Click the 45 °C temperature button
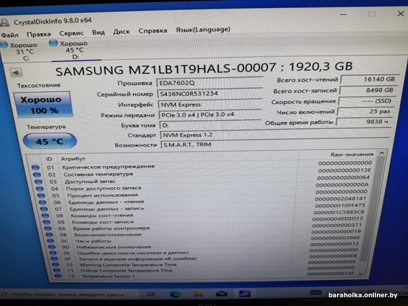The width and height of the screenshot is (408, 306). click(49, 141)
